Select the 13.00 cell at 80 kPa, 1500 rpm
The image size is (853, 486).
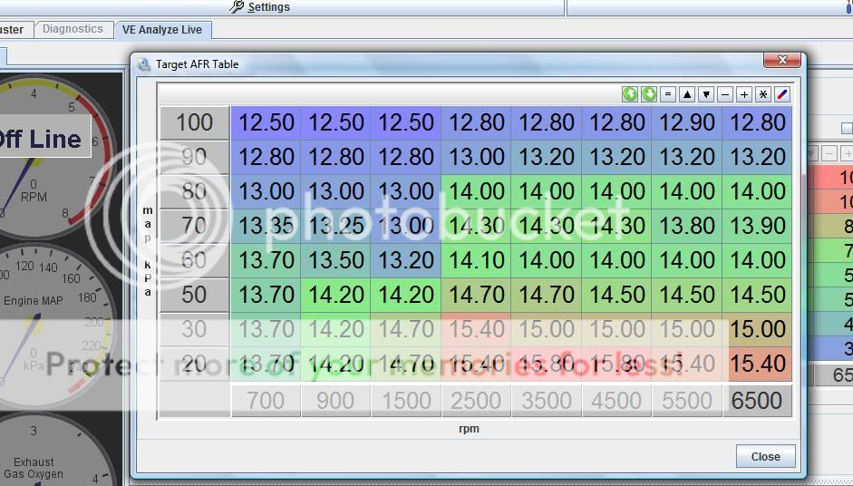click(x=406, y=191)
